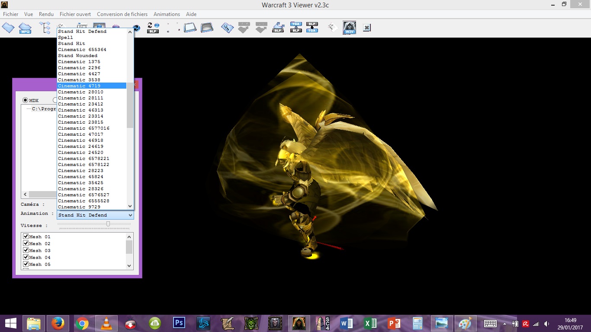Toggle the Mesh 02 checkbox
The width and height of the screenshot is (591, 332).
[x=26, y=243]
